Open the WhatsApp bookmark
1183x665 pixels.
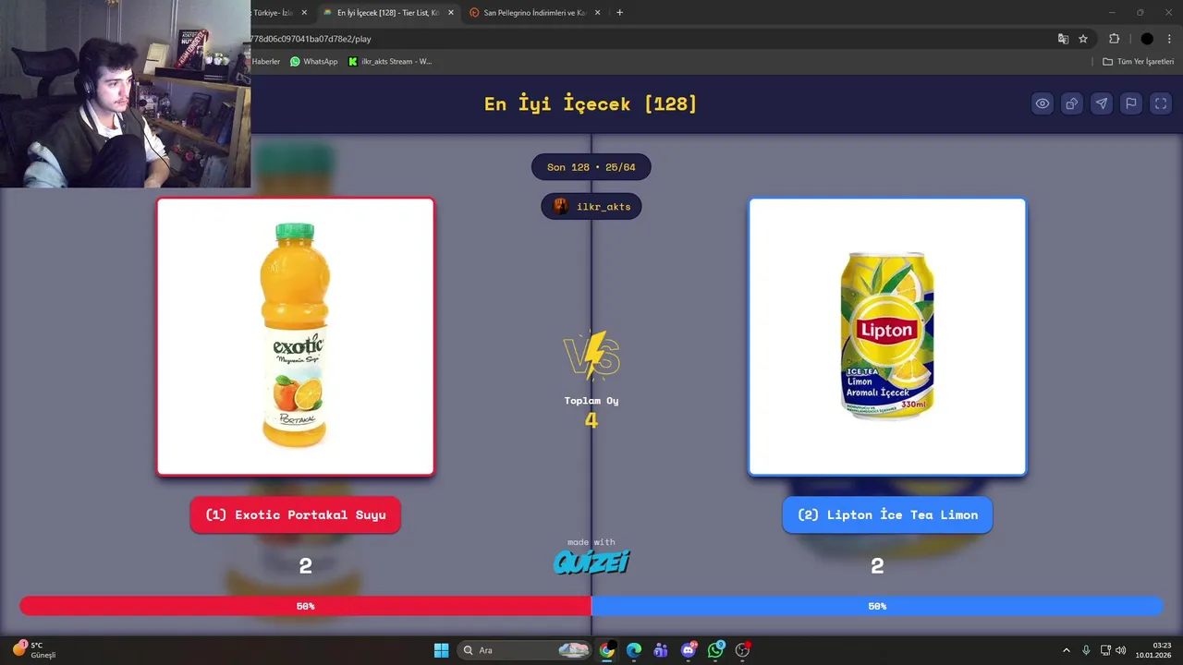click(x=314, y=62)
